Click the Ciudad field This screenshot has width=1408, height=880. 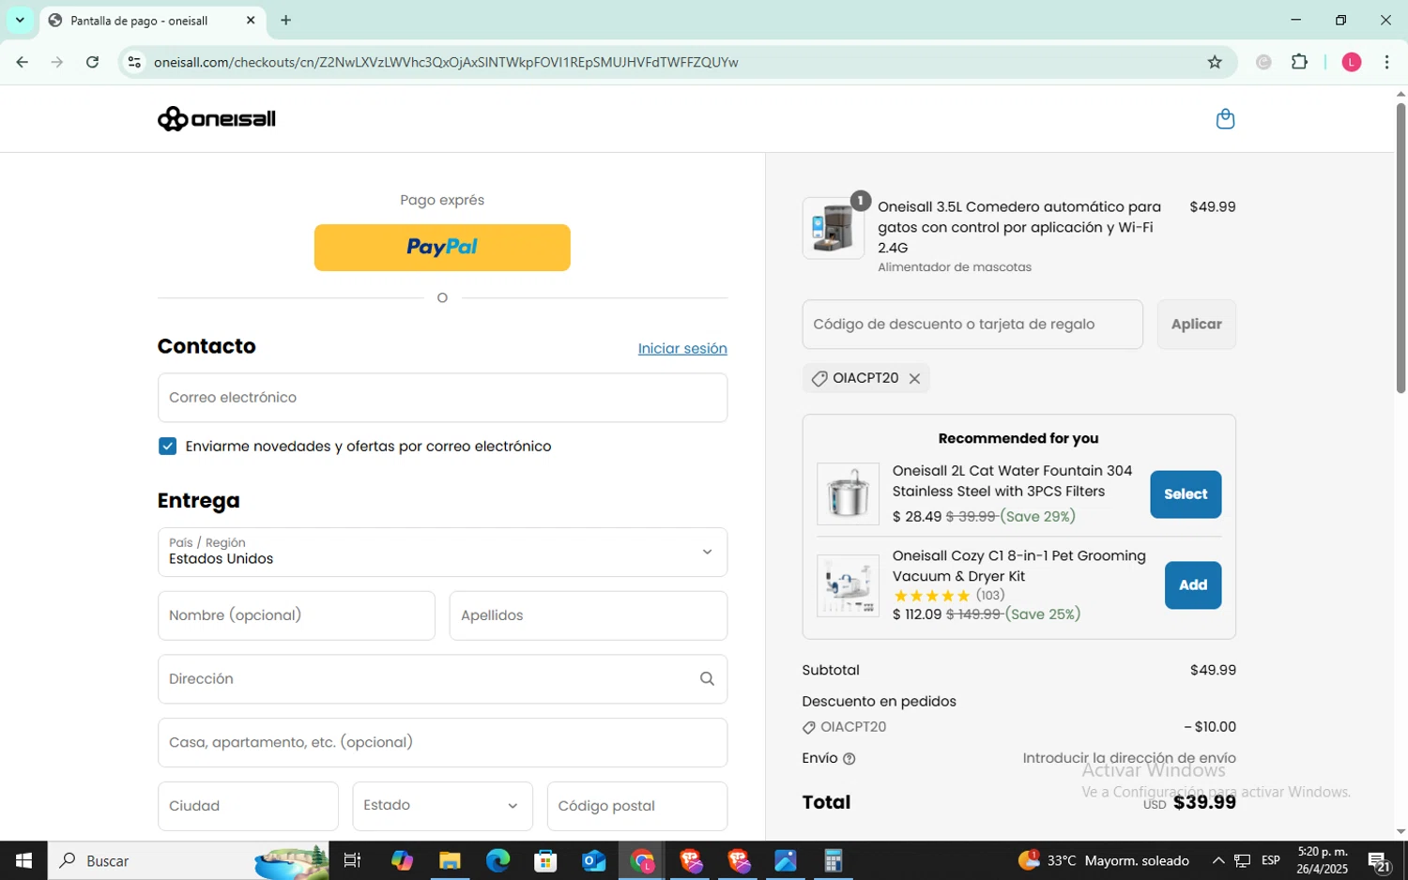point(248,806)
